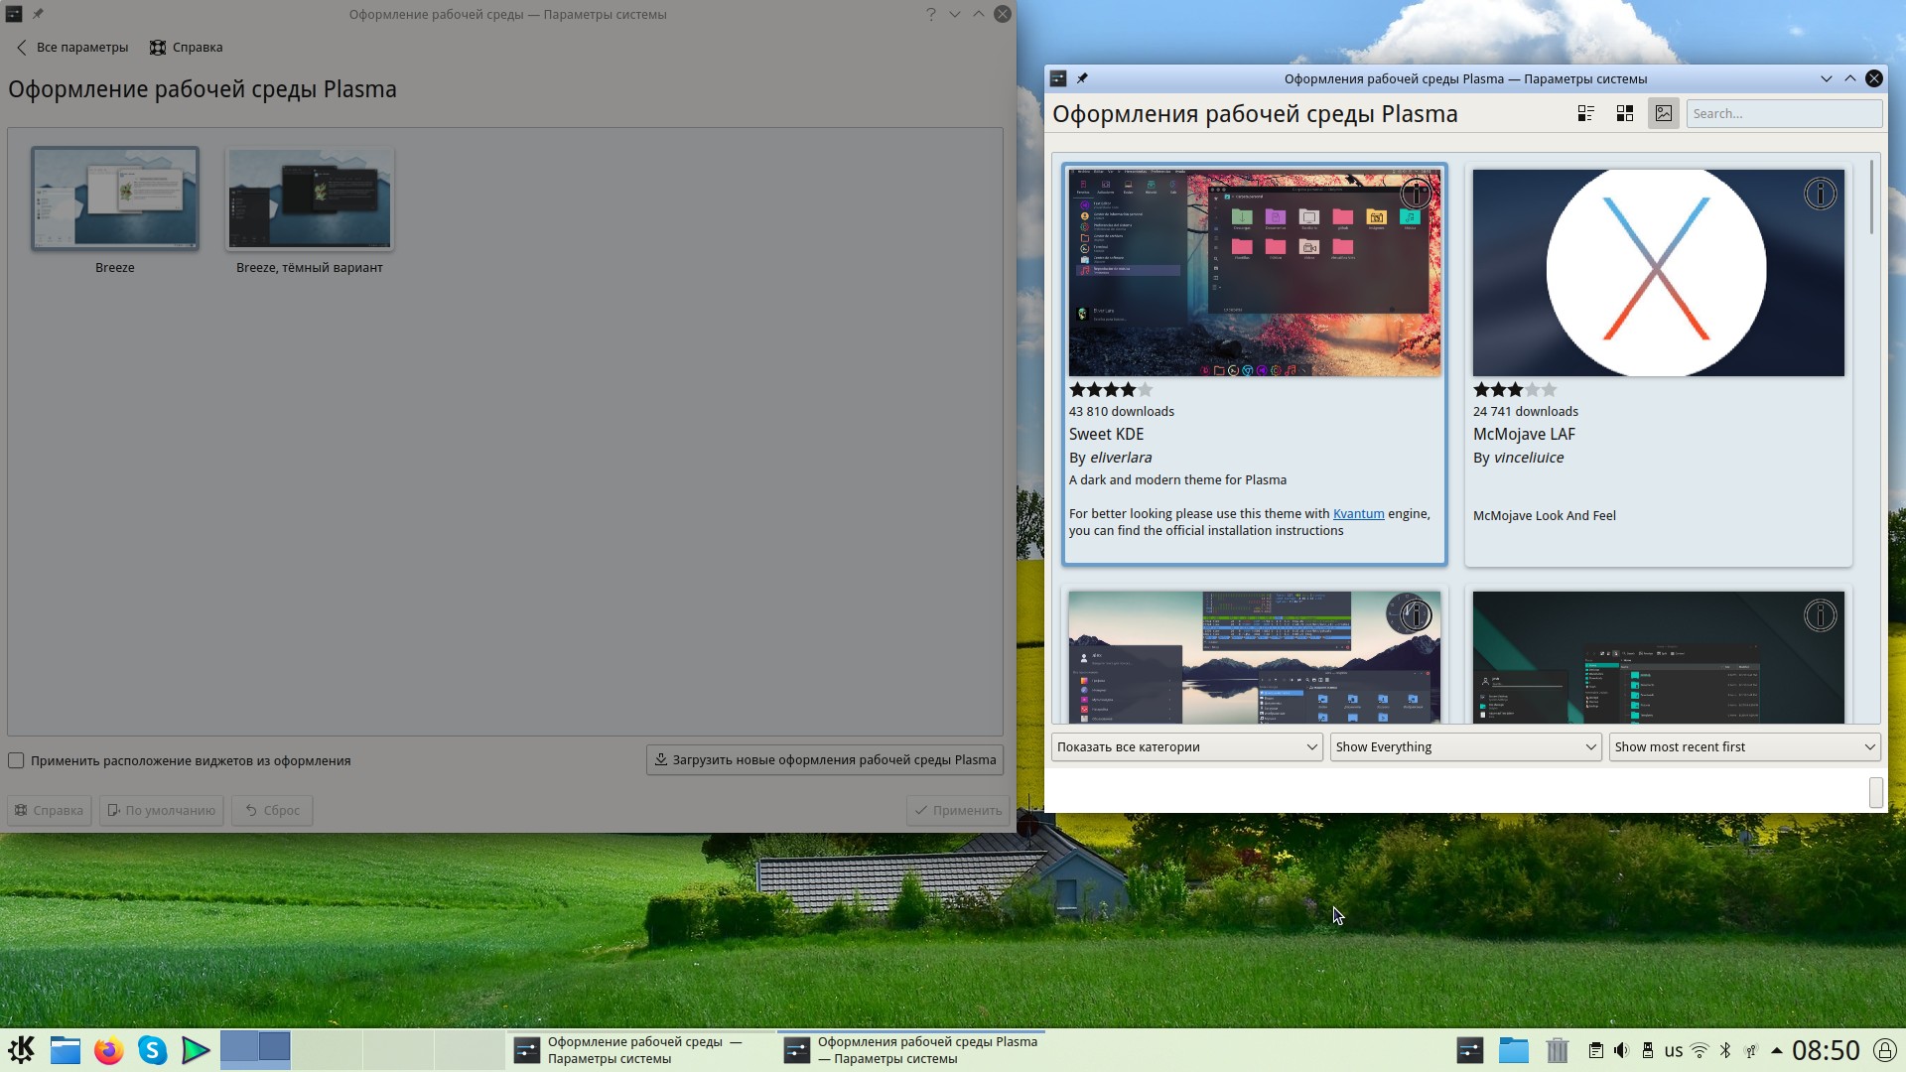Switch to list view mode icon

(1585, 113)
